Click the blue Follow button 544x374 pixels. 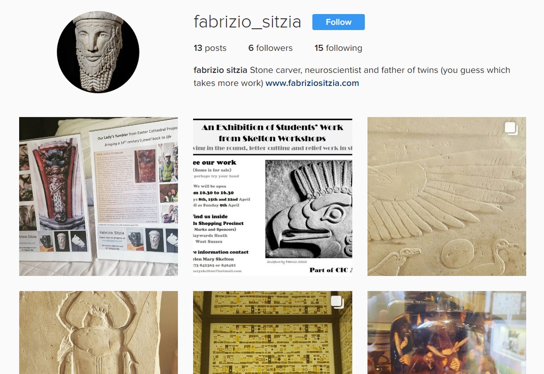coord(338,22)
